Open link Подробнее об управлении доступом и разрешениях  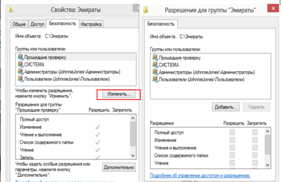pyautogui.click(x=200, y=176)
